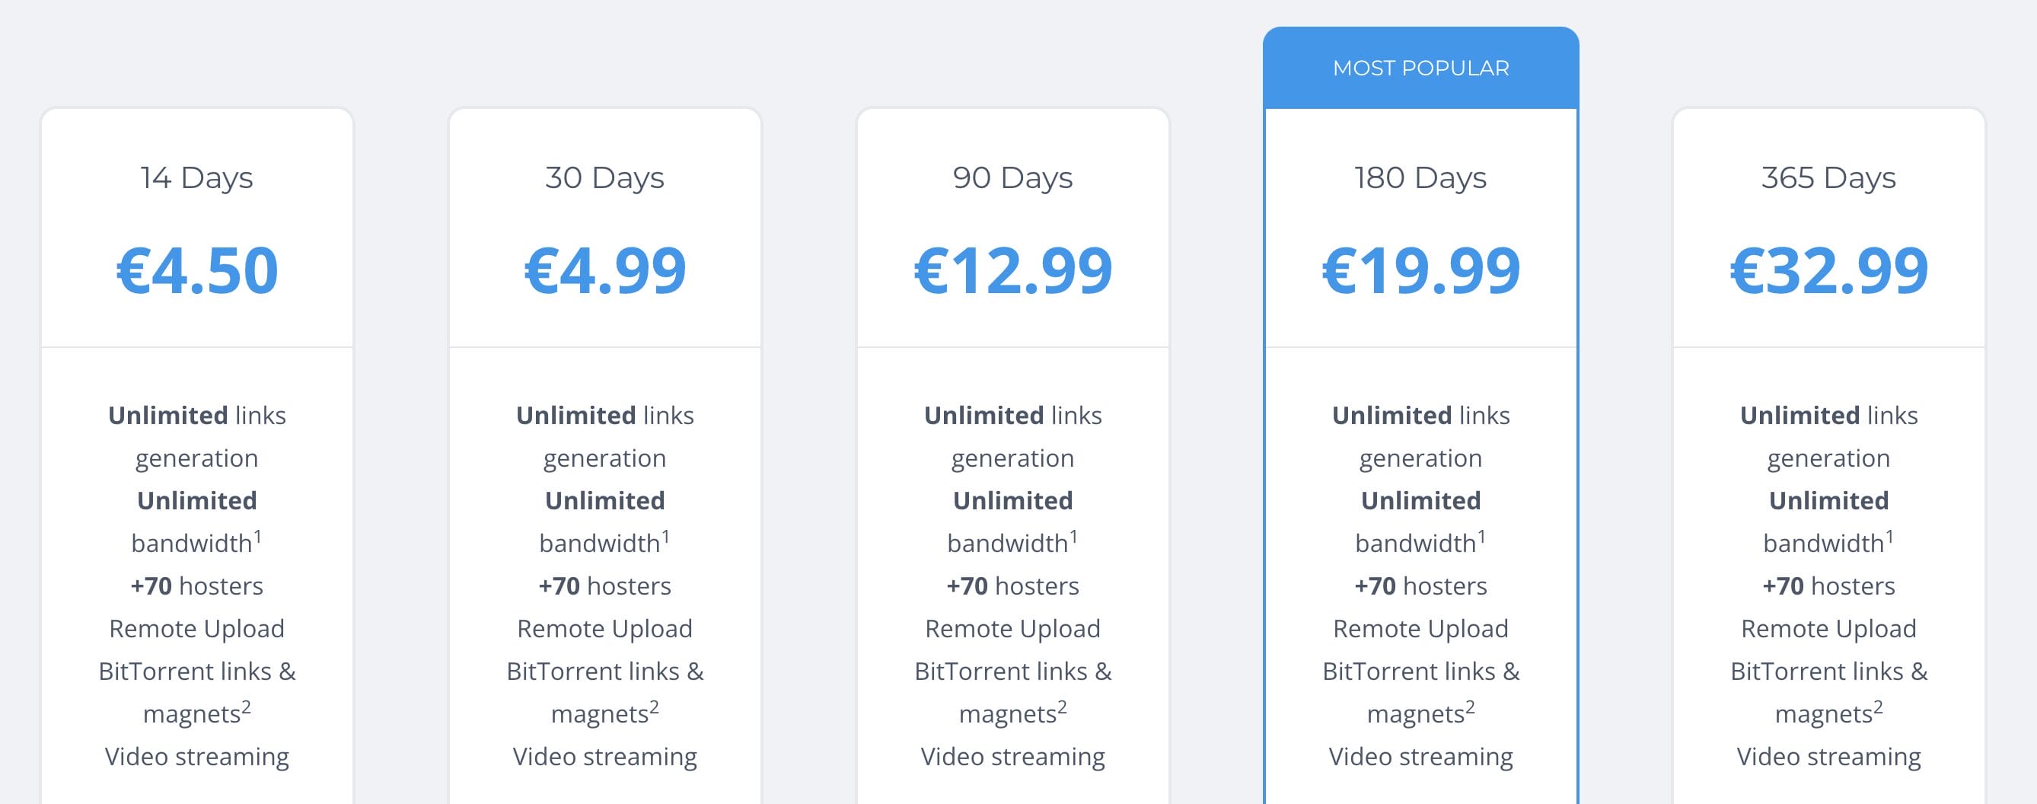Click the MOST POPULAR banner

(1420, 67)
